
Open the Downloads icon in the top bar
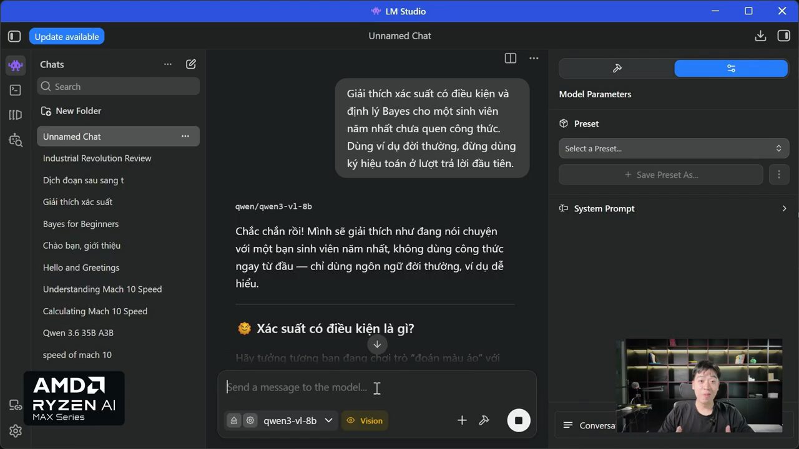(x=760, y=36)
